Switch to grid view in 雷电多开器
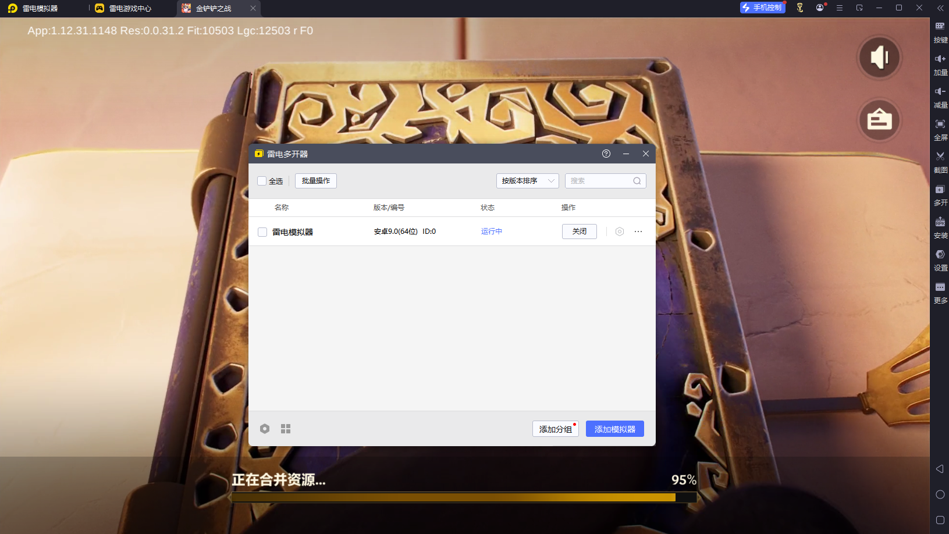Image resolution: width=949 pixels, height=534 pixels. tap(286, 429)
